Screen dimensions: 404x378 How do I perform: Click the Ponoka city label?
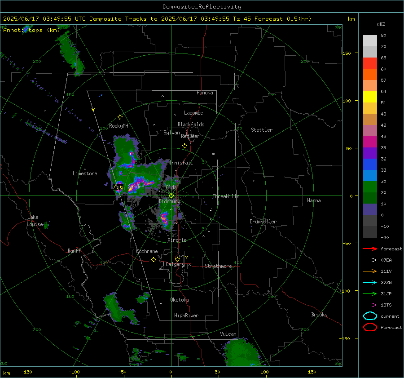tap(205, 93)
